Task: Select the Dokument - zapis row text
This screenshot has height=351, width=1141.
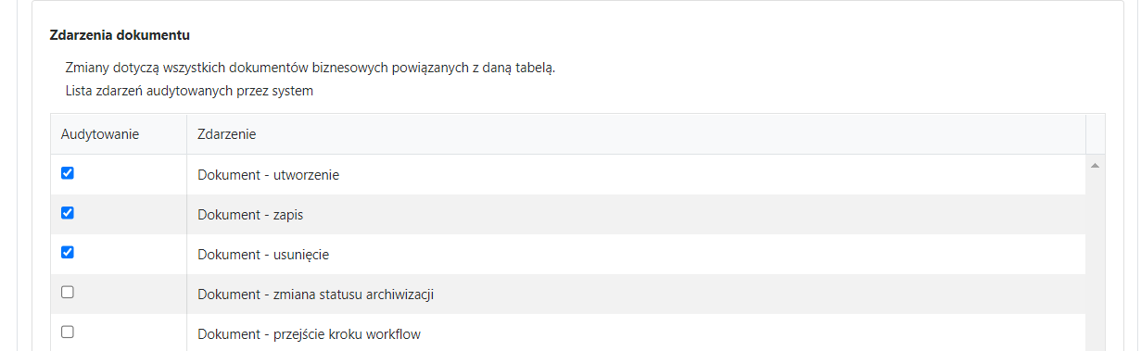Action: (x=250, y=215)
